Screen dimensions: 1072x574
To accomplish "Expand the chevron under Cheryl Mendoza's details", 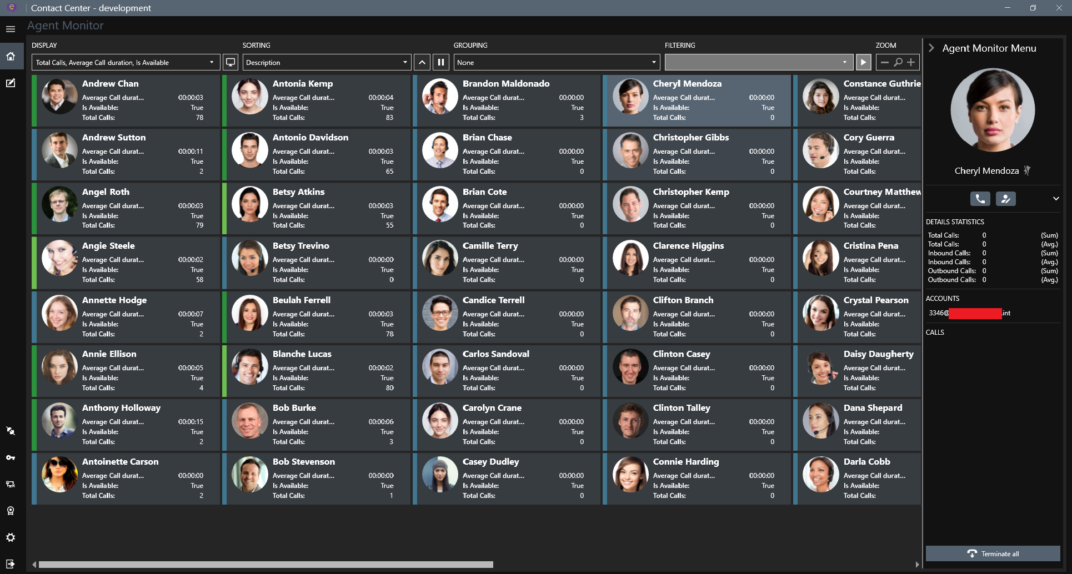I will click(x=1055, y=199).
